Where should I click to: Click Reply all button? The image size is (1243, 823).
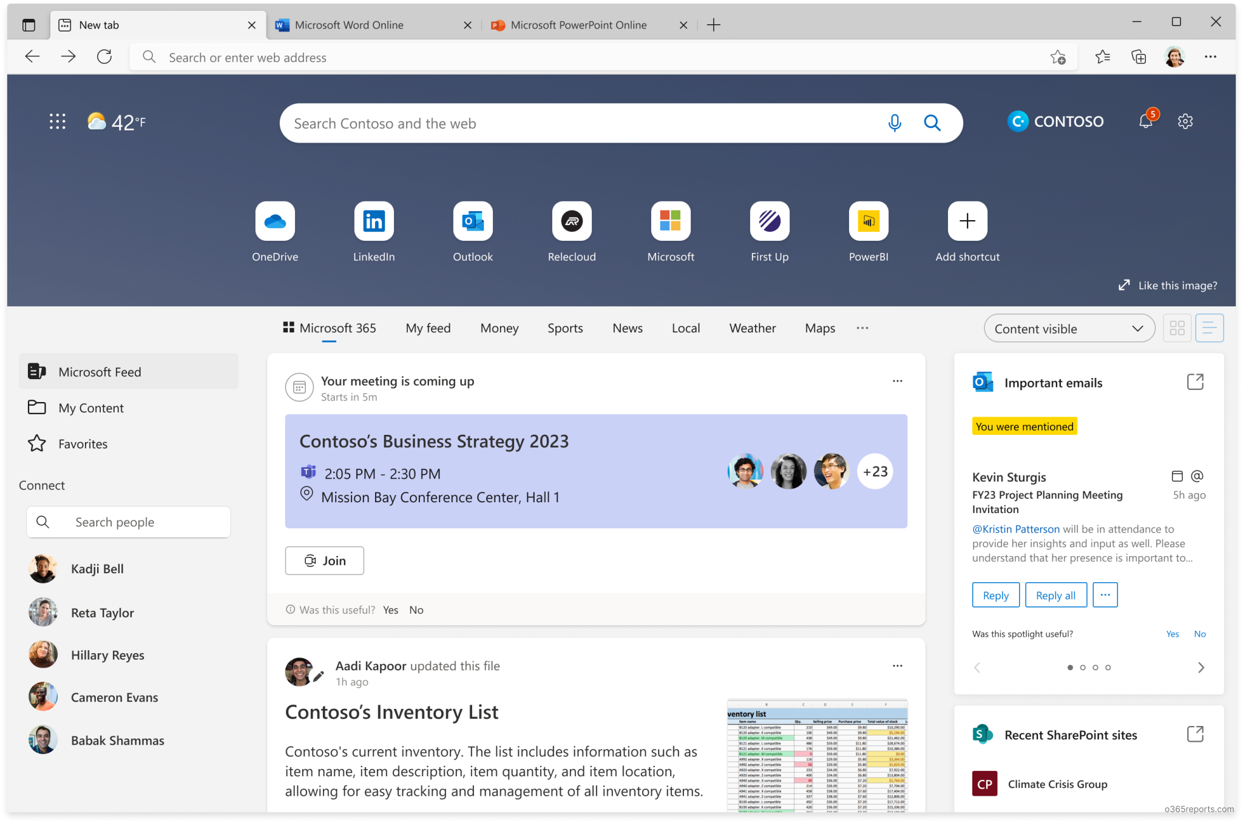(x=1056, y=595)
